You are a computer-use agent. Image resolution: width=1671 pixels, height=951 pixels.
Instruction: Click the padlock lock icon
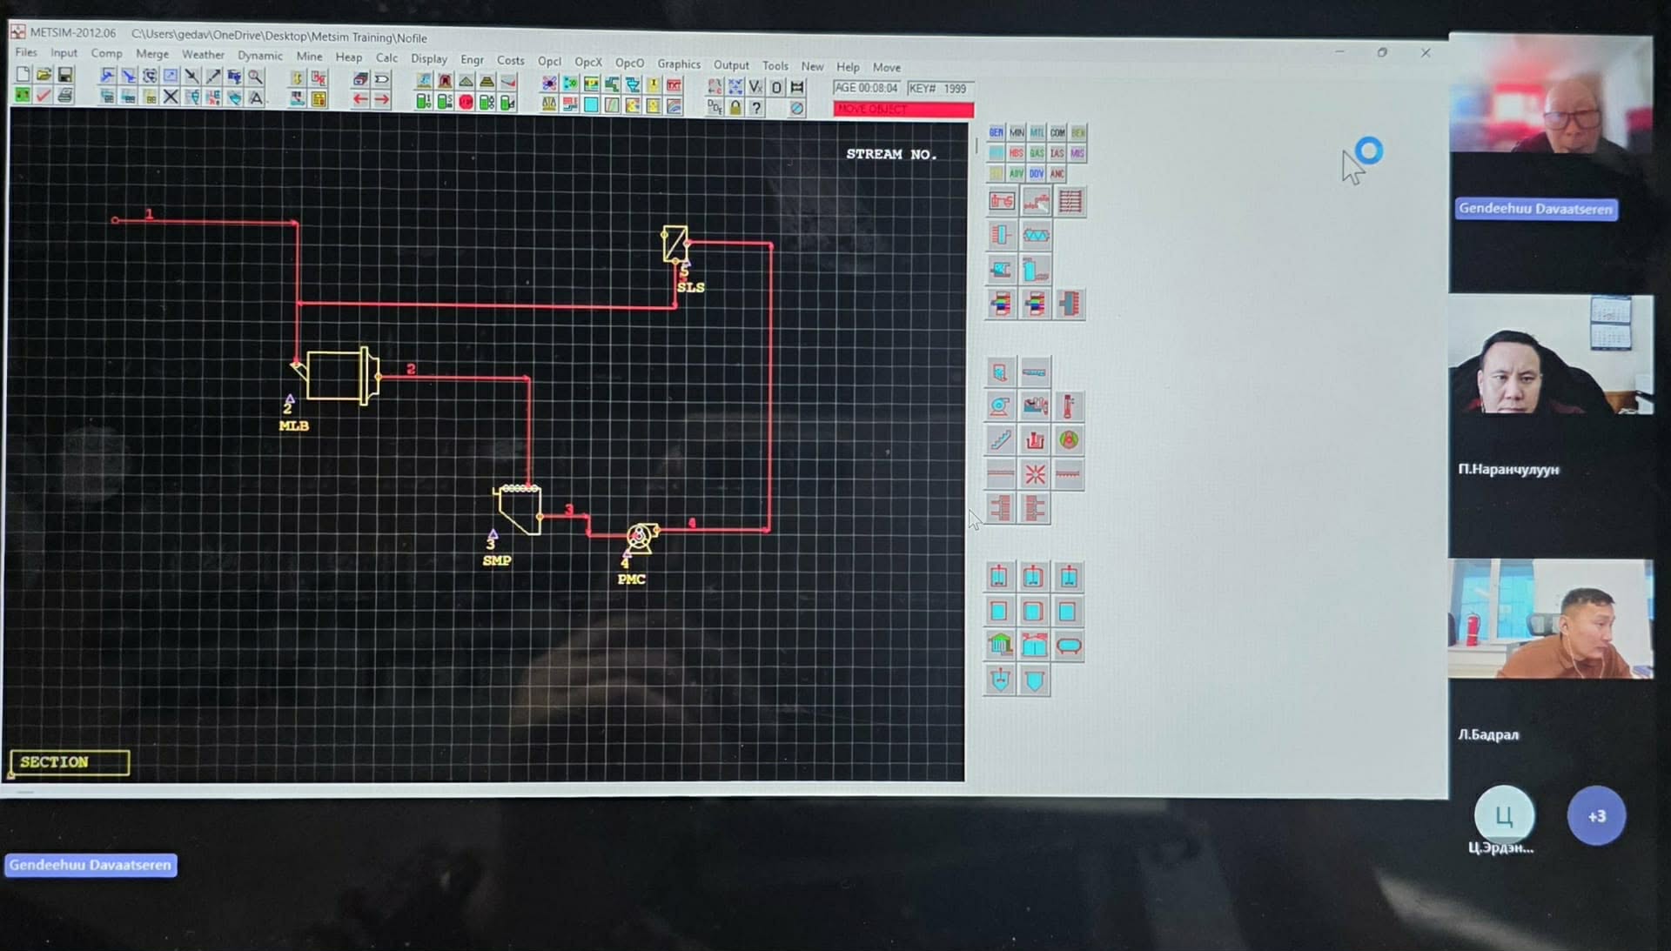735,108
